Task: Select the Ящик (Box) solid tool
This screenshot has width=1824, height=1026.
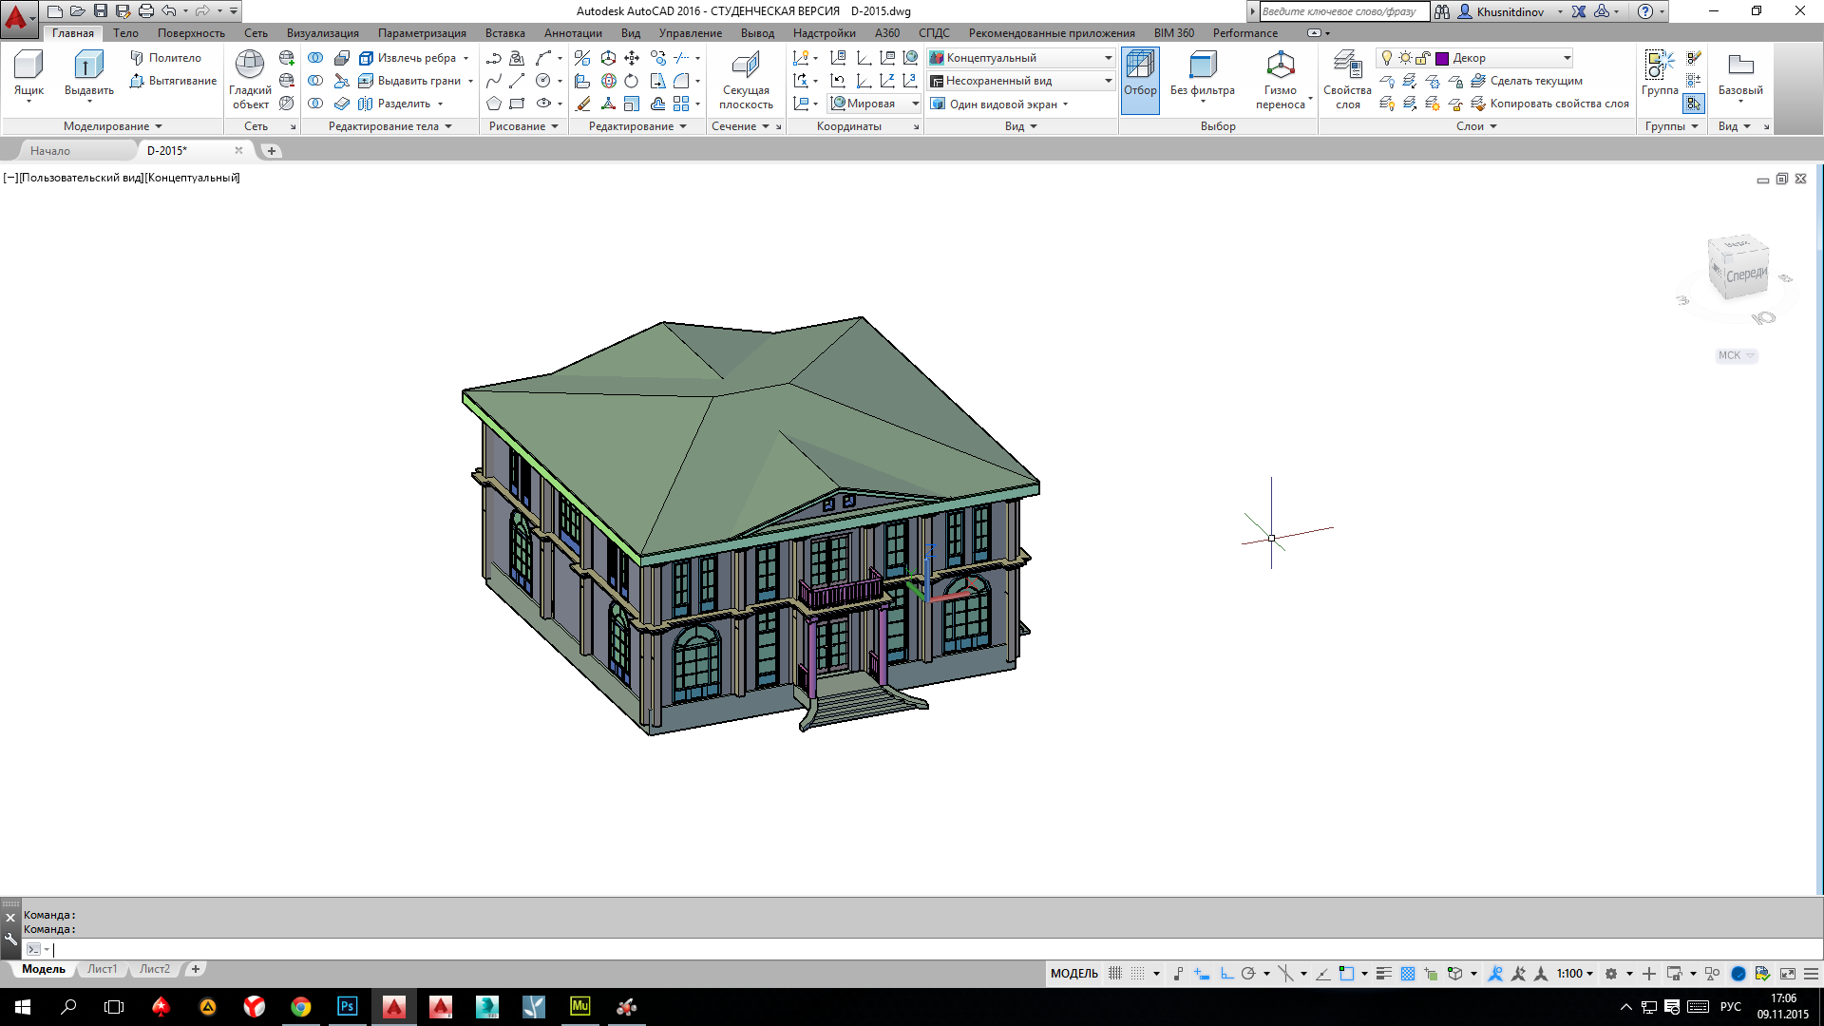Action: point(28,75)
